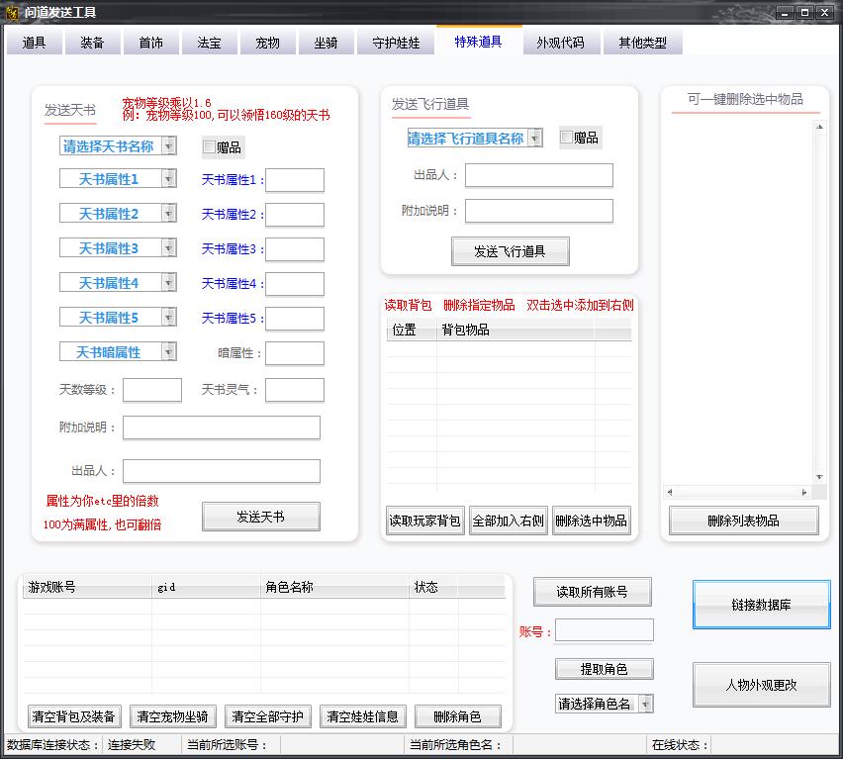
Task: Enable the 赠品 checkbox for 飞行道具
Action: [x=566, y=139]
